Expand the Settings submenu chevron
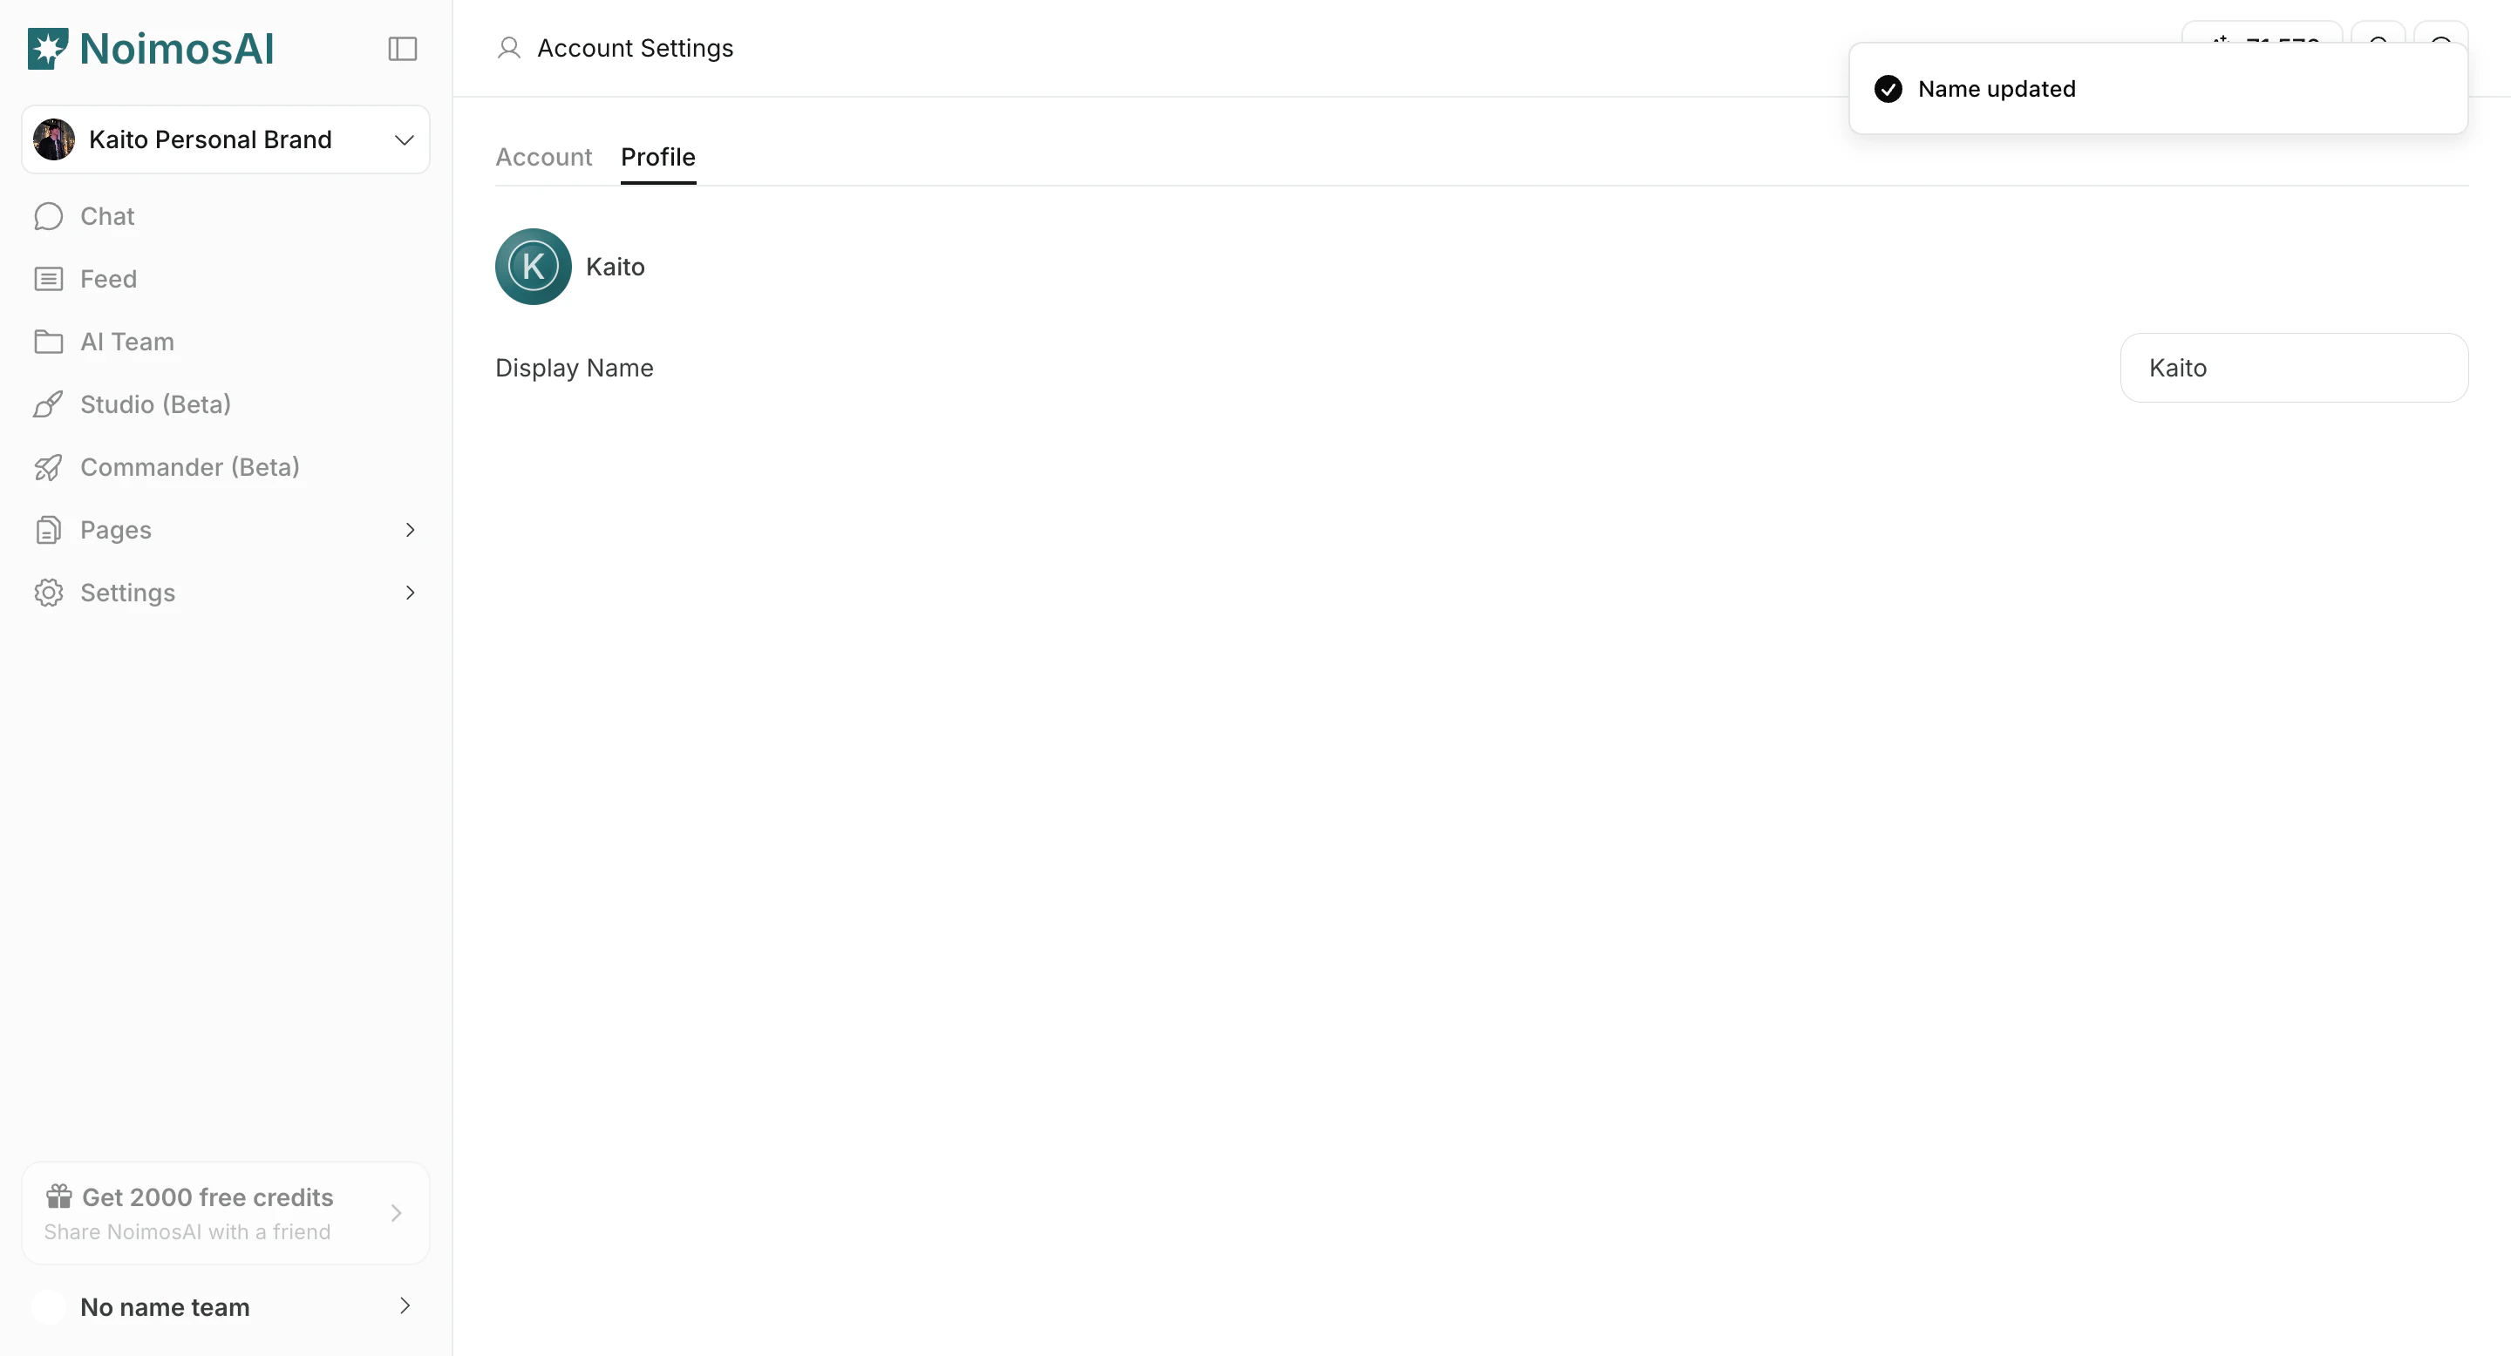The width and height of the screenshot is (2511, 1356). (410, 593)
